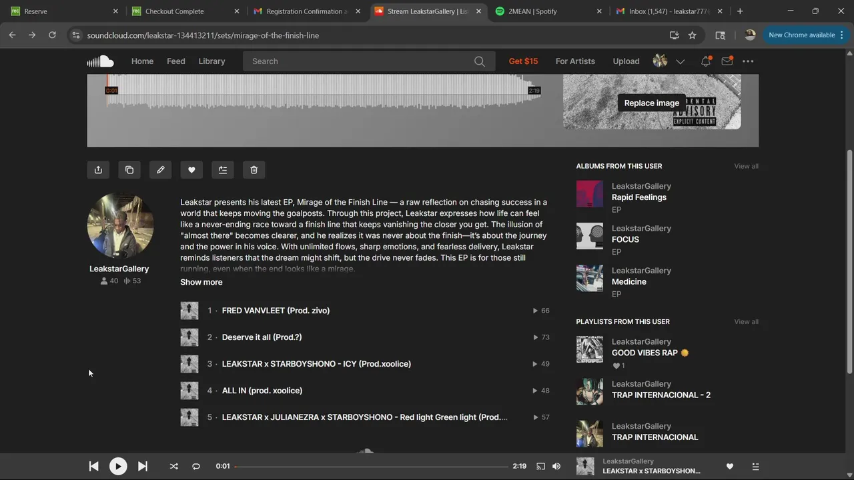
Task: Click the LeakstarGallery profile avatar image
Action: coord(120,226)
